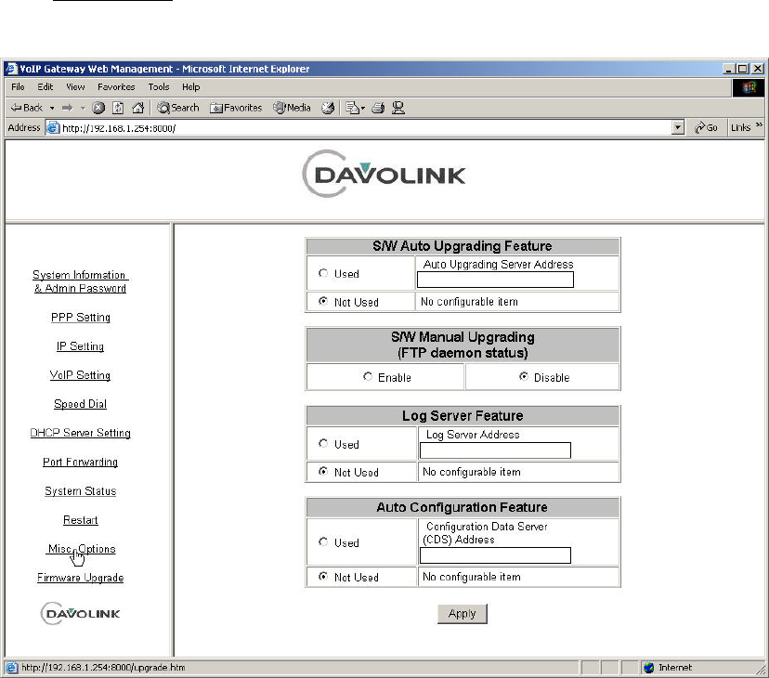Select Used for Auto Configuration Feature
Image resolution: width=769 pixels, height=678 pixels.
(x=323, y=542)
